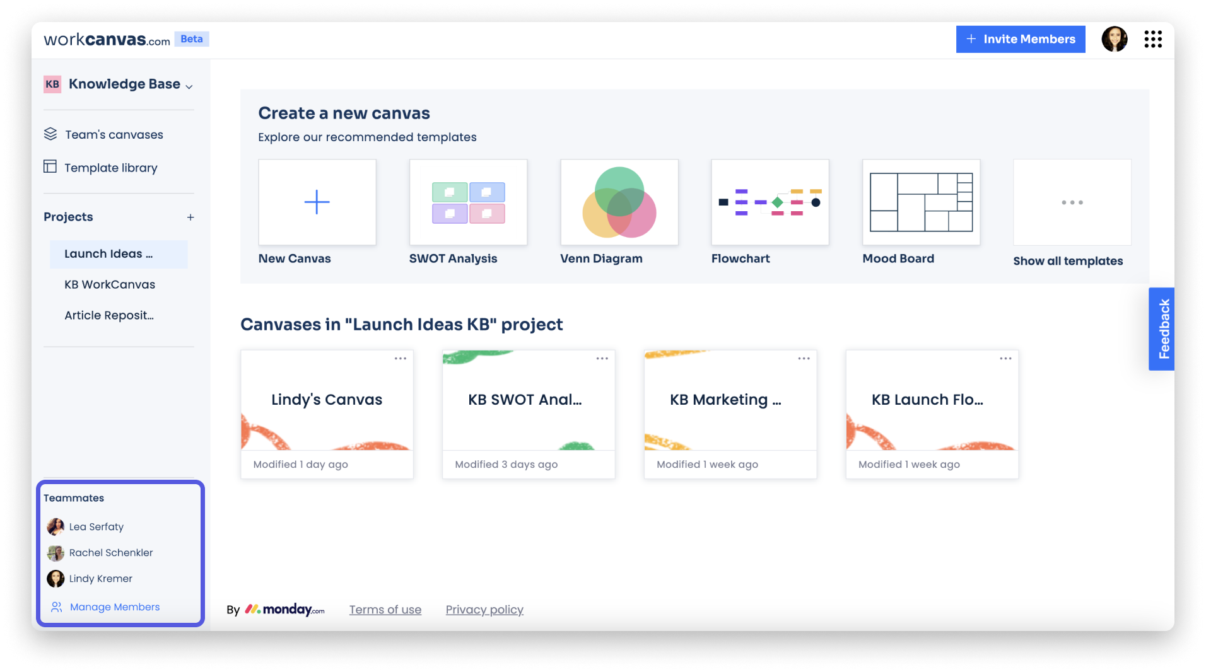Select the Template library icon in sidebar

(51, 167)
